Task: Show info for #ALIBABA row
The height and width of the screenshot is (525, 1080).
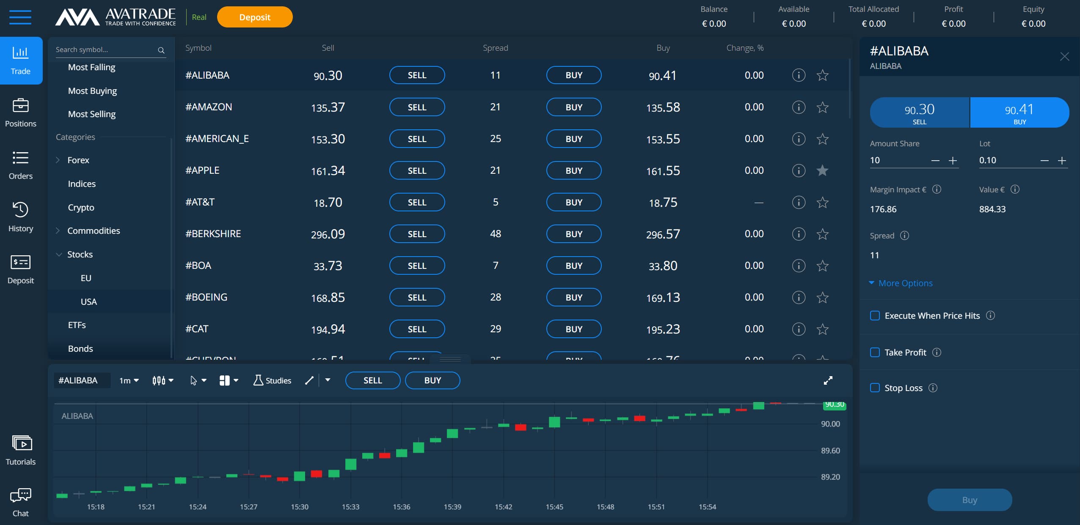Action: 799,75
